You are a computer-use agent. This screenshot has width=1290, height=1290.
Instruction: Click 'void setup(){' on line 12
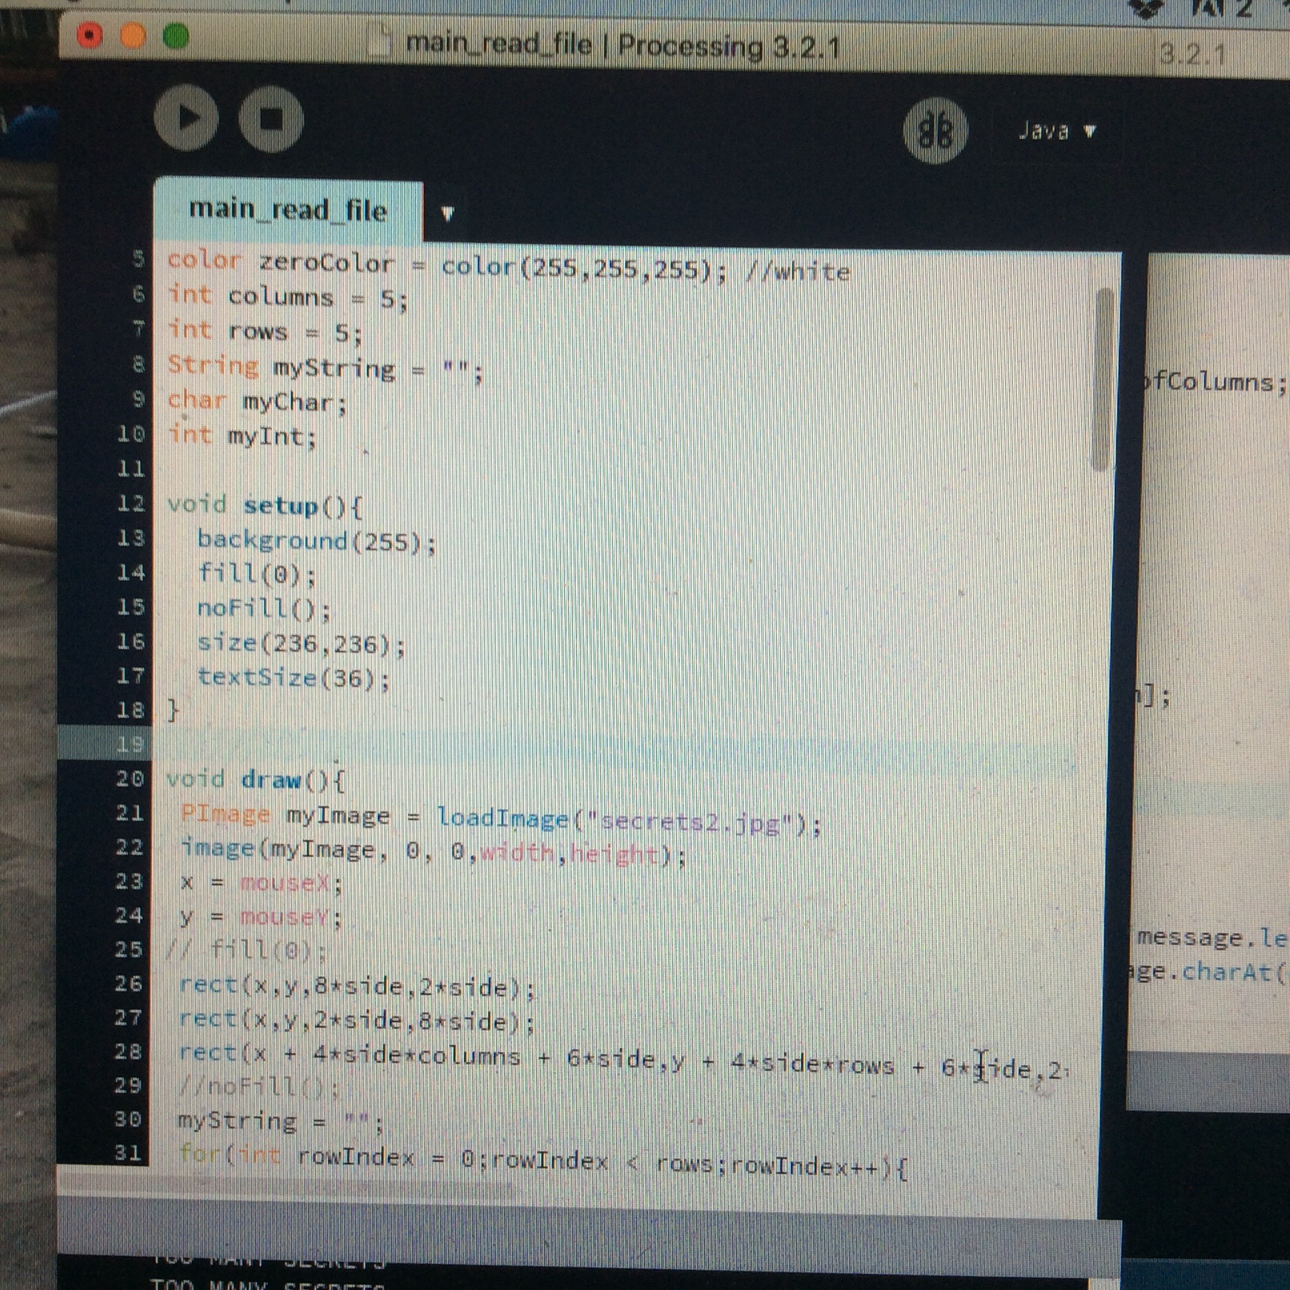[265, 506]
